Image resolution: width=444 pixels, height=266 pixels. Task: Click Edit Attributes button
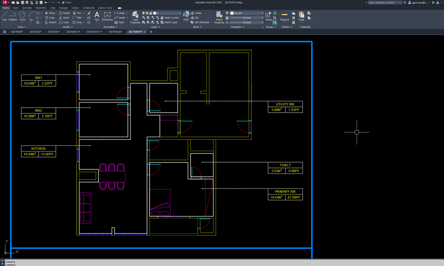201,22
